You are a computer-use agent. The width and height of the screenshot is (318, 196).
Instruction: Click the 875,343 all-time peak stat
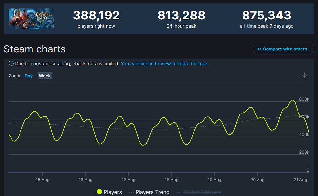[266, 15]
